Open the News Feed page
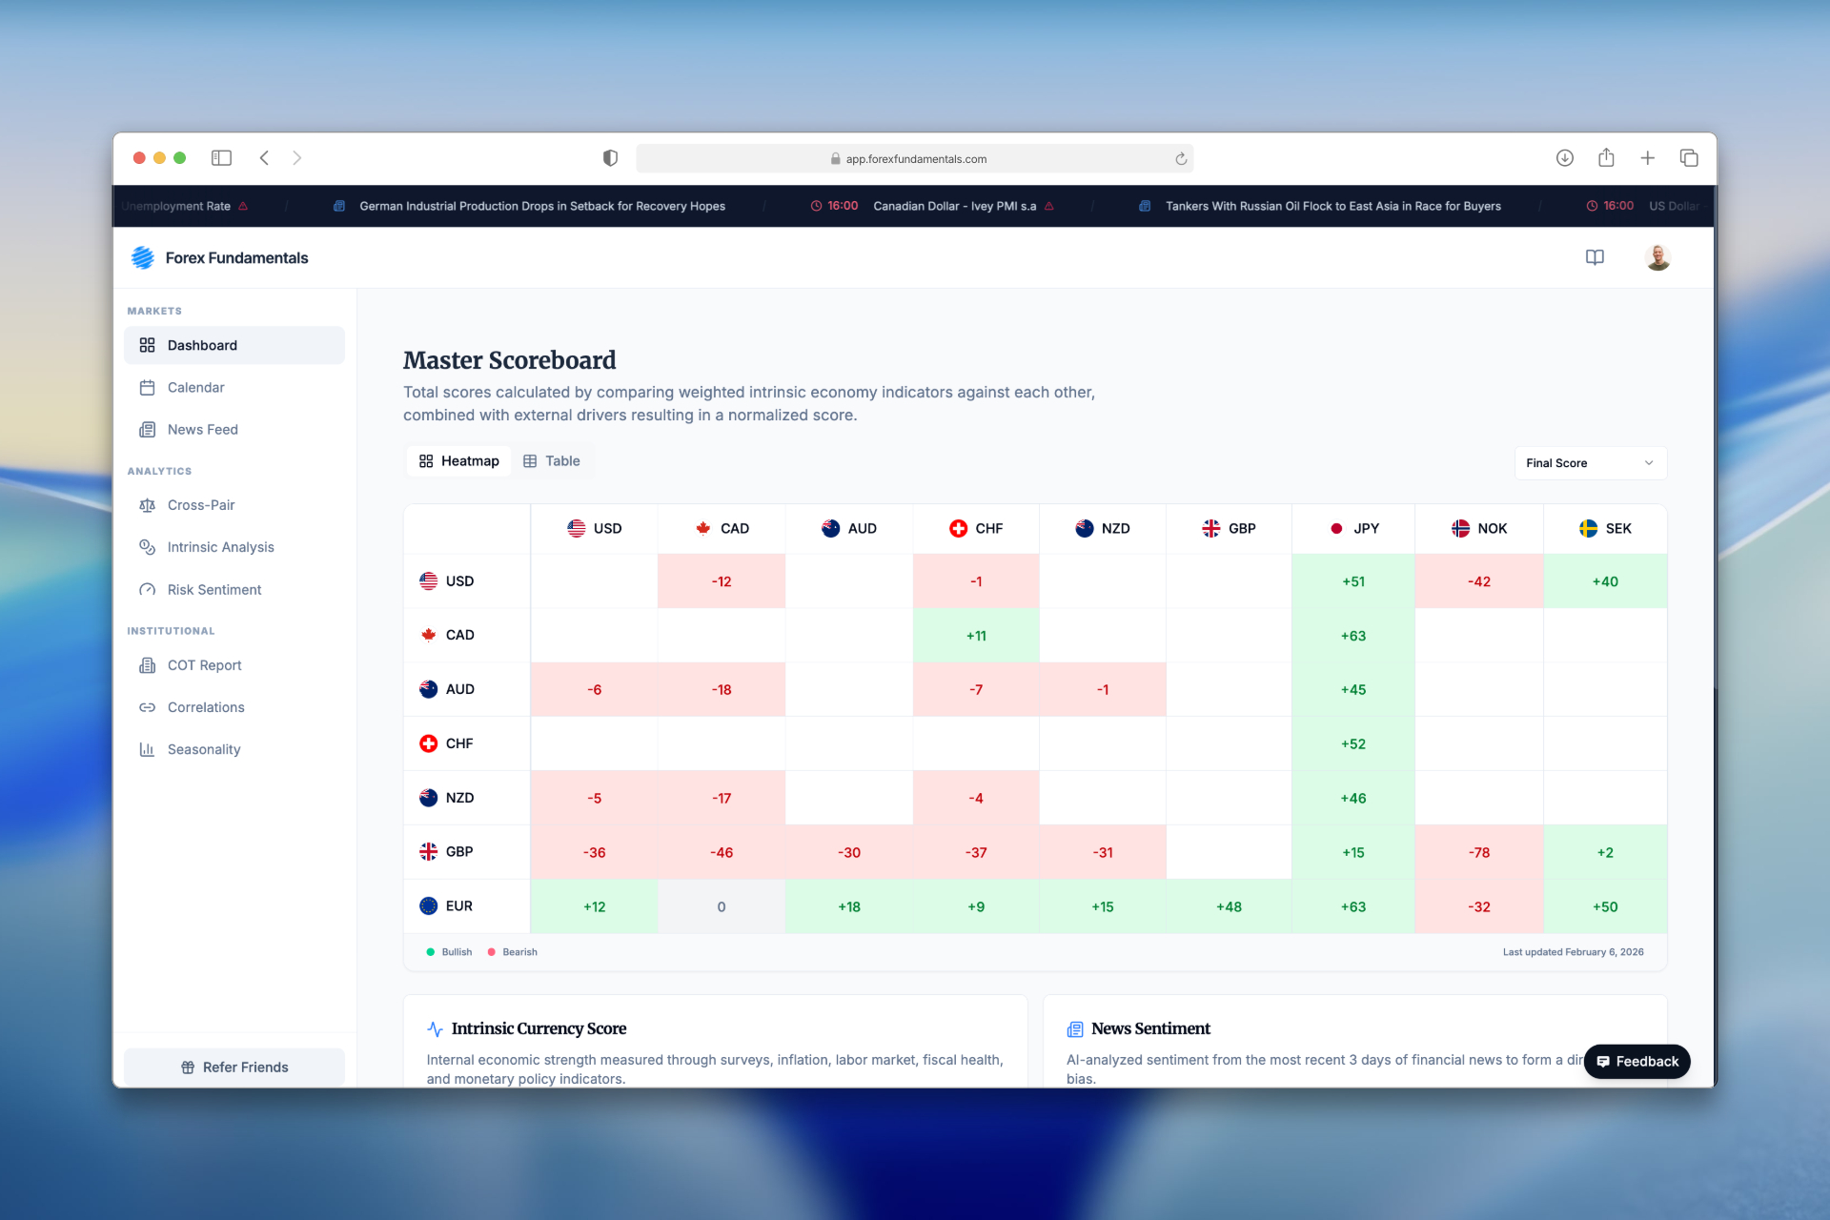The width and height of the screenshot is (1830, 1220). tap(202, 429)
